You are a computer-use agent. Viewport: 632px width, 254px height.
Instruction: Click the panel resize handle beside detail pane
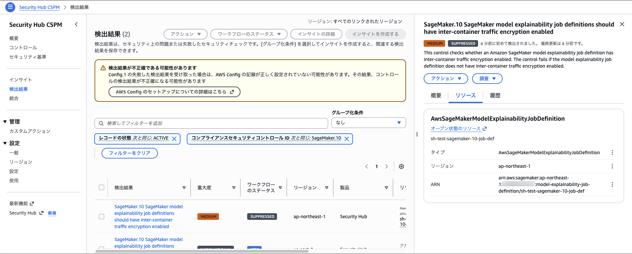(417, 134)
